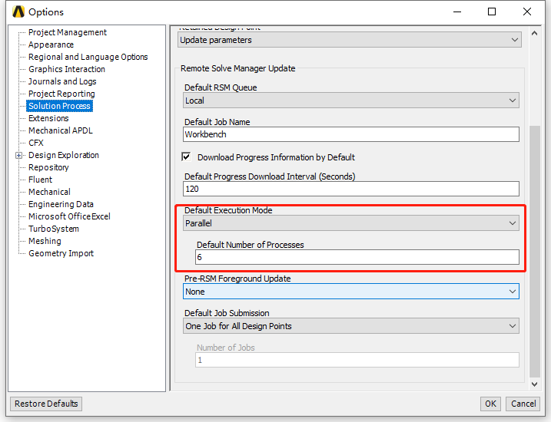The height and width of the screenshot is (422, 551).
Task: Open Pre-RSM Foreground Update dropdown
Action: [350, 292]
